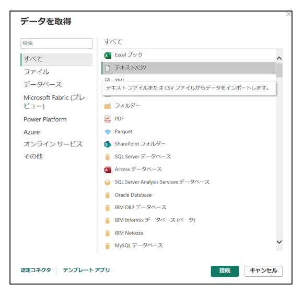Click the scroll down arrow in connector list
Viewport: 302px width, 293px height.
coord(279,242)
